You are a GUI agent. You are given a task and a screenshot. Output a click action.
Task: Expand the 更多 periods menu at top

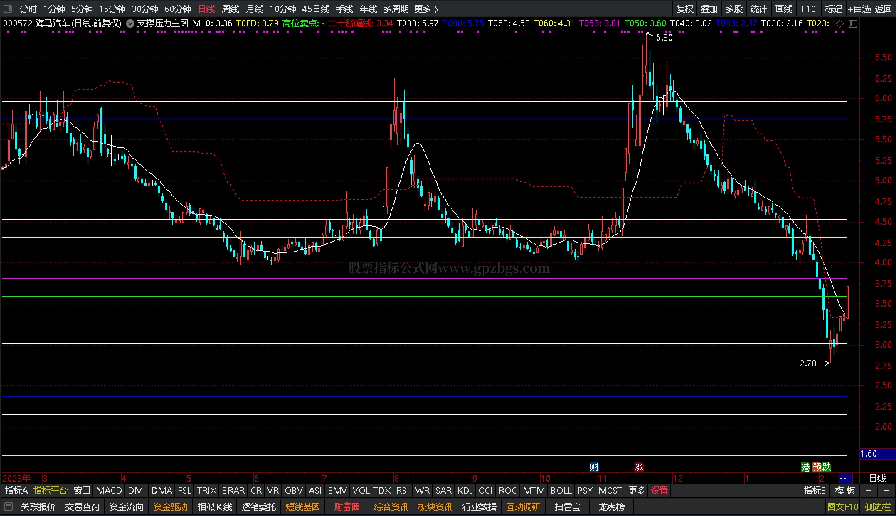coord(426,9)
